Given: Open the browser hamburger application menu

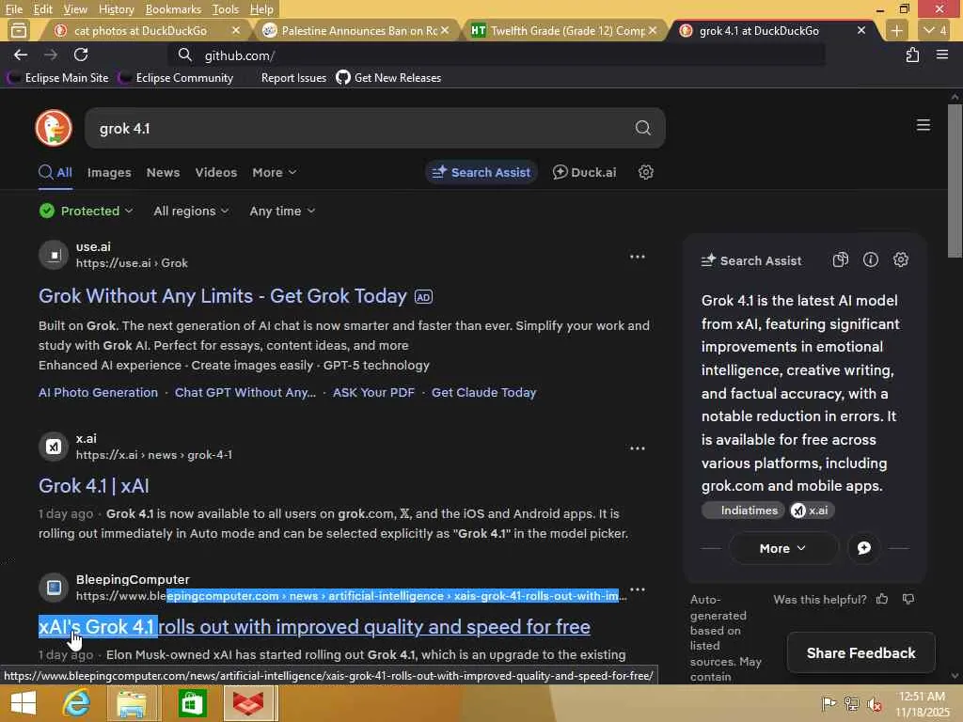Looking at the screenshot, I should 942,55.
